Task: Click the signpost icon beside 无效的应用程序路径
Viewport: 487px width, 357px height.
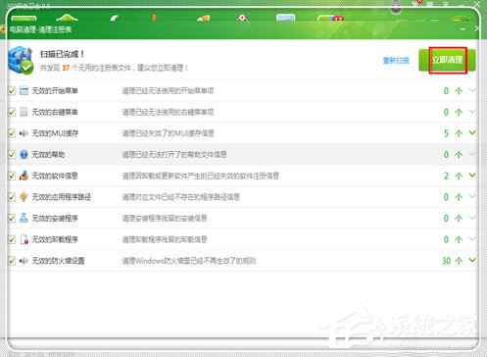Action: pyautogui.click(x=24, y=197)
